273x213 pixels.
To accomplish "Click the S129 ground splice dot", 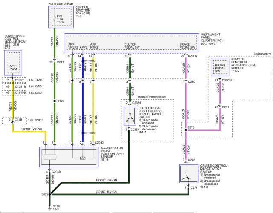I will 49,194.
